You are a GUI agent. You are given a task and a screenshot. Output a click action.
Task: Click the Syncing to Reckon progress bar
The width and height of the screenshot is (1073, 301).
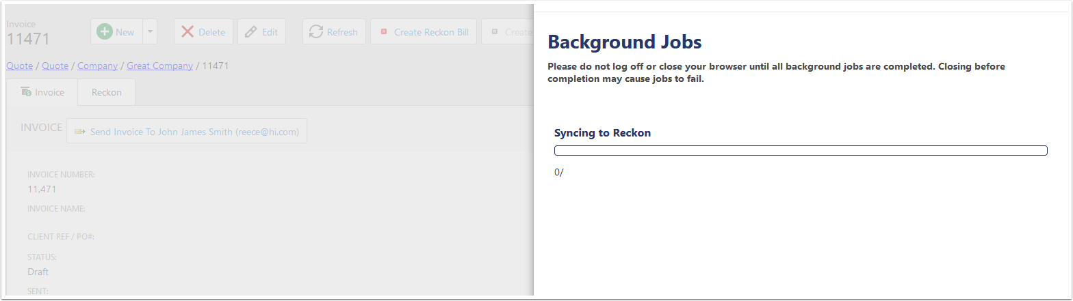[x=800, y=150]
